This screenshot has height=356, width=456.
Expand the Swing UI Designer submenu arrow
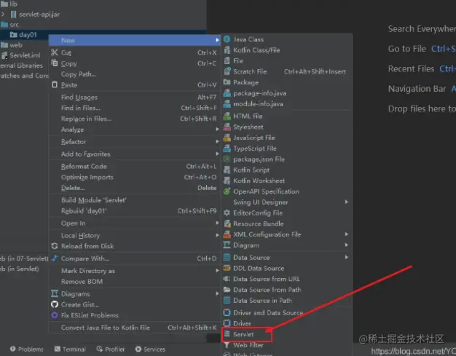(346, 202)
